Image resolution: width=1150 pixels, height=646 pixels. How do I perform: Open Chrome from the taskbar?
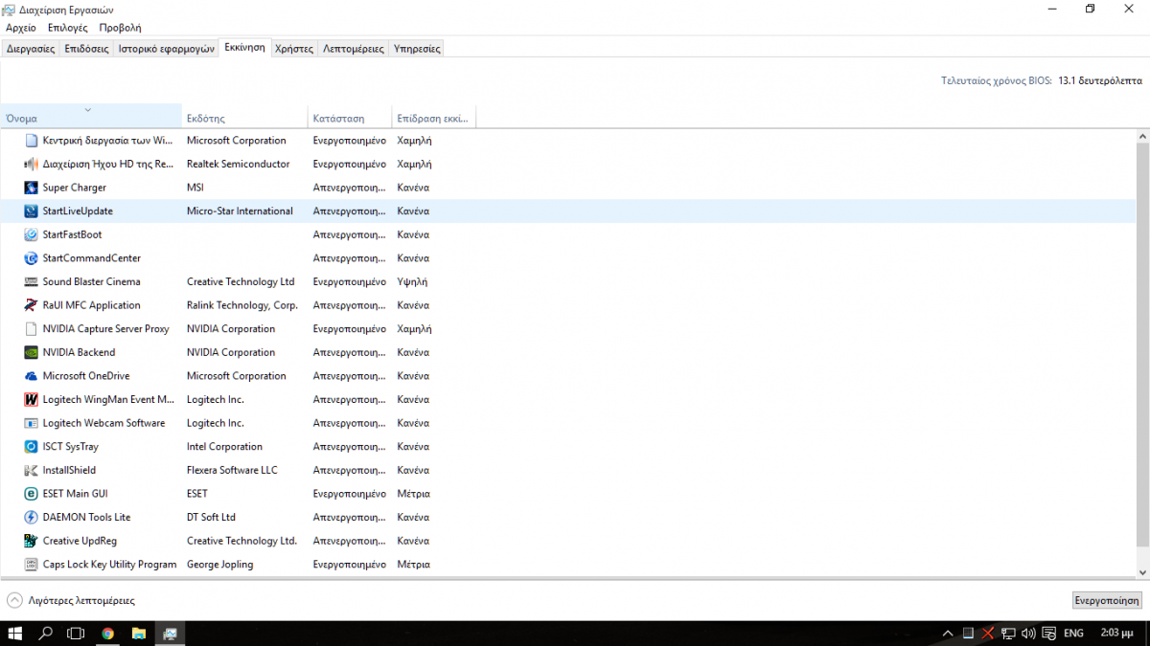(x=107, y=633)
